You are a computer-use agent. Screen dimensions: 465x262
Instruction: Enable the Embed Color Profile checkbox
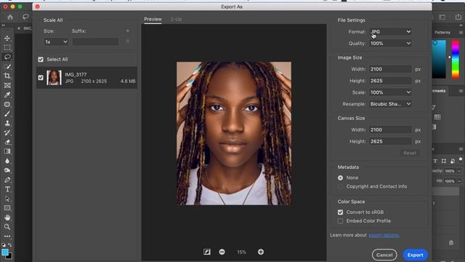click(x=340, y=221)
